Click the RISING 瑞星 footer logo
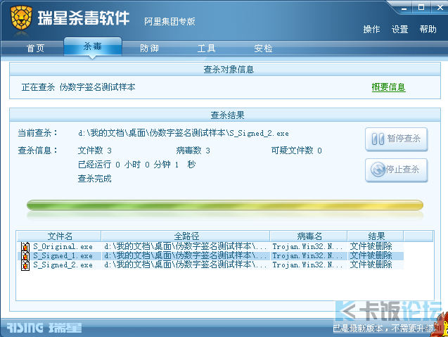448x337 pixels. (44, 328)
